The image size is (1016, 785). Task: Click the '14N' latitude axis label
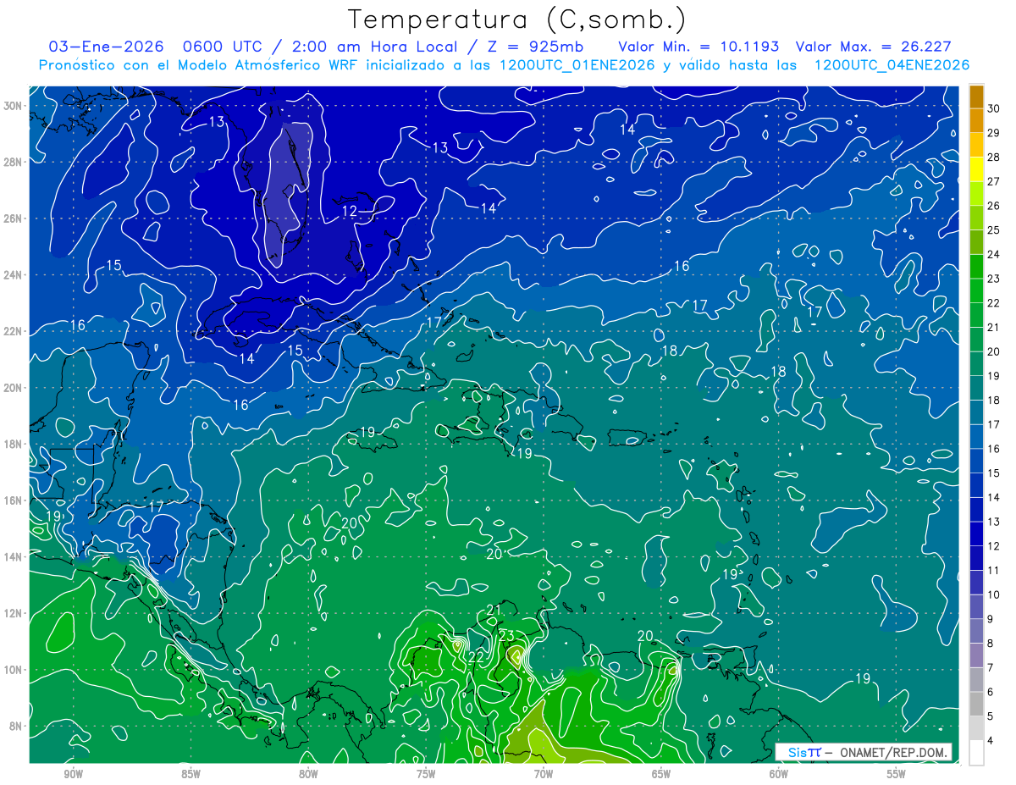[x=13, y=556]
